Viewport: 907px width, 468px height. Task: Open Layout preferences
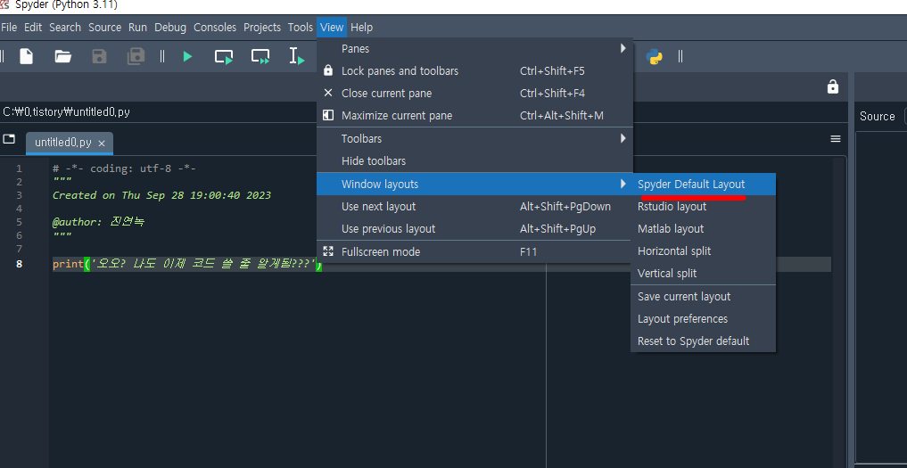(704, 319)
